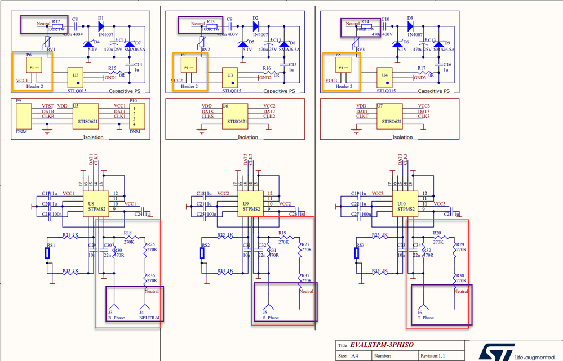This screenshot has height=361, width=563.
Task: Select the D4 zener diode symbol
Action: [x=88, y=44]
